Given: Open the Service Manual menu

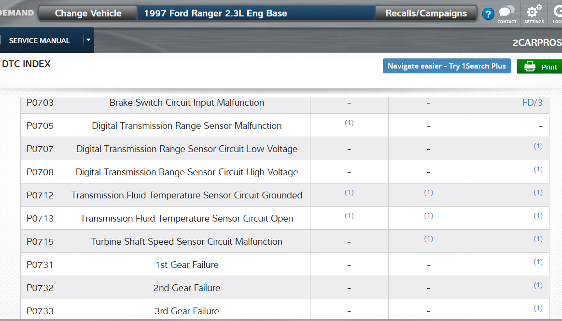Looking at the screenshot, I should click(x=40, y=41).
